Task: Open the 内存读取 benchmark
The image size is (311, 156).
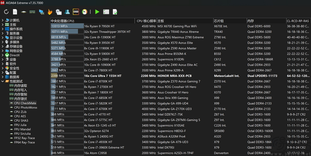Action: (20, 86)
